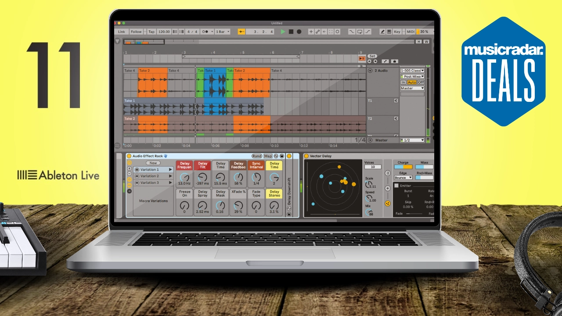Click the T1 take lane audition speaker
This screenshot has height=316, width=562.
pyautogui.click(x=396, y=101)
